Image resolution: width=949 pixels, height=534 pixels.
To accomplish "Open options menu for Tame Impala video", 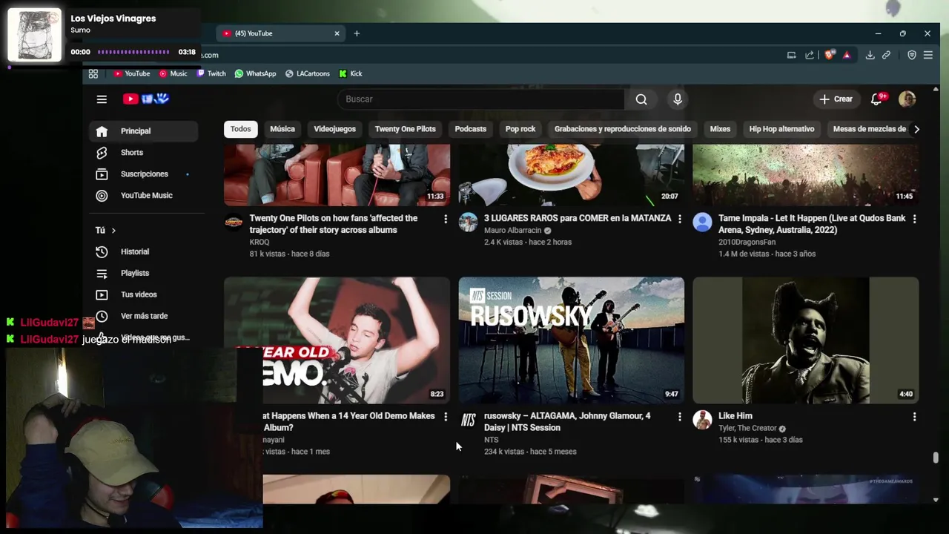I will coord(914,219).
